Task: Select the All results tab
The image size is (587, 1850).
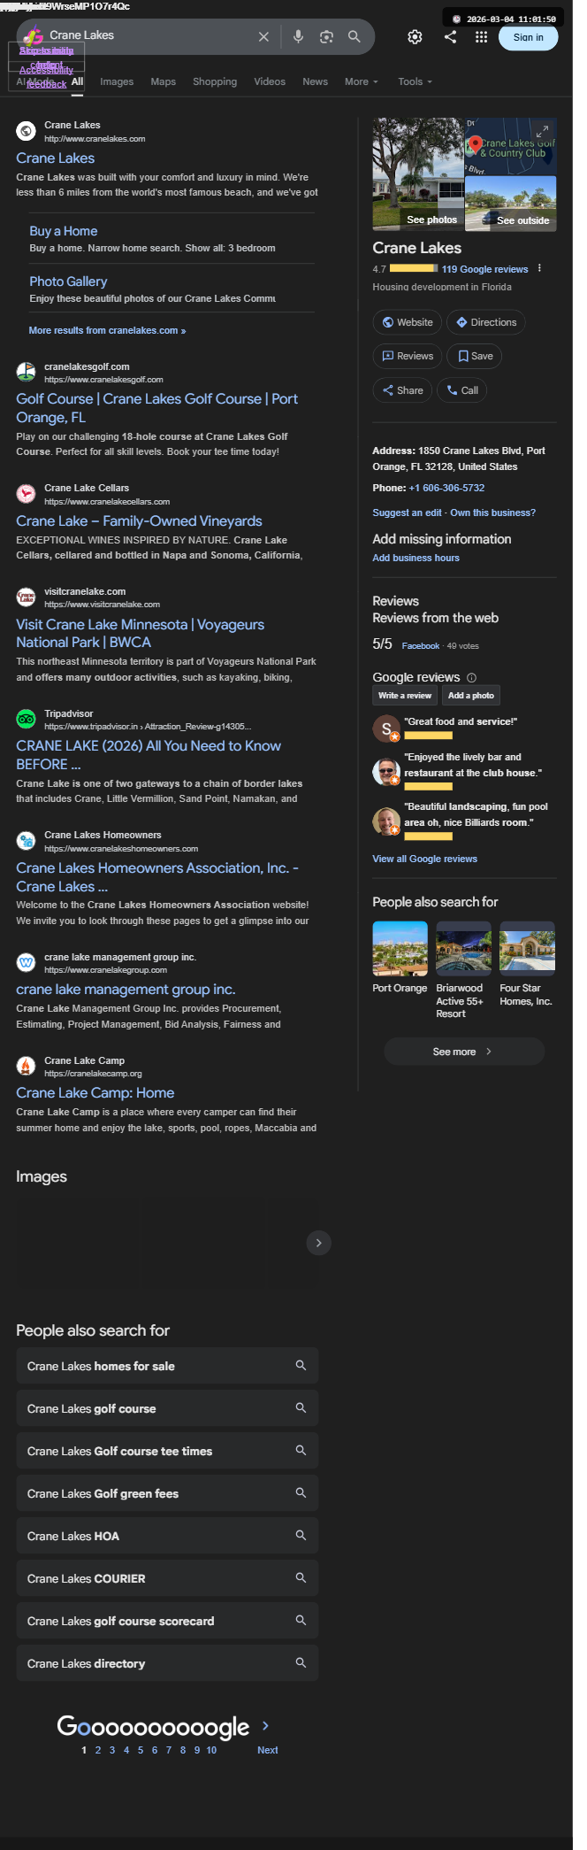Action: (77, 81)
